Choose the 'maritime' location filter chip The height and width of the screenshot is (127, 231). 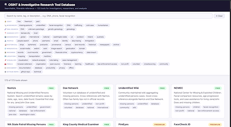47,56
